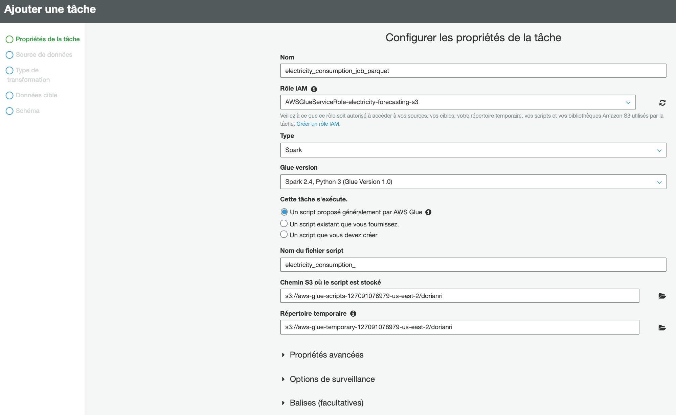The height and width of the screenshot is (415, 676).
Task: Click info icon beside AWS Glue script option
Action: pos(428,212)
